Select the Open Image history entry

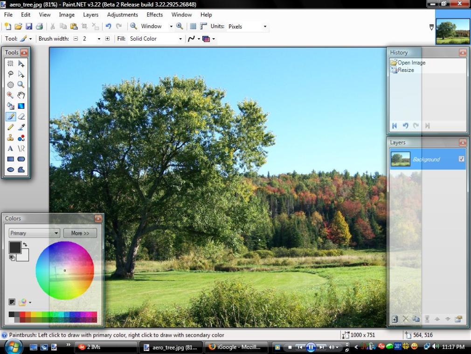pyautogui.click(x=411, y=63)
